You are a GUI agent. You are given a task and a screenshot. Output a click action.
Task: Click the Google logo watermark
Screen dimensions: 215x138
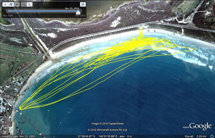[x=200, y=126]
